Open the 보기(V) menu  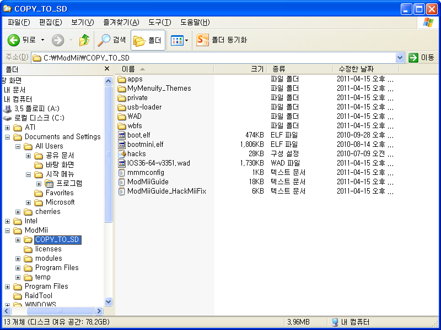[x=82, y=23]
